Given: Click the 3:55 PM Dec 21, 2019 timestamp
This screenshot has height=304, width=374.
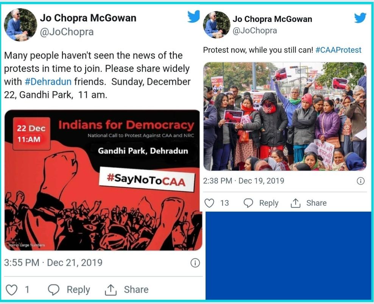Looking at the screenshot, I should (x=53, y=263).
